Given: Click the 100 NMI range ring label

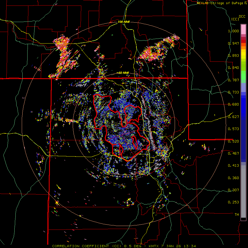Looking at the screenshot, I should click(x=124, y=22).
